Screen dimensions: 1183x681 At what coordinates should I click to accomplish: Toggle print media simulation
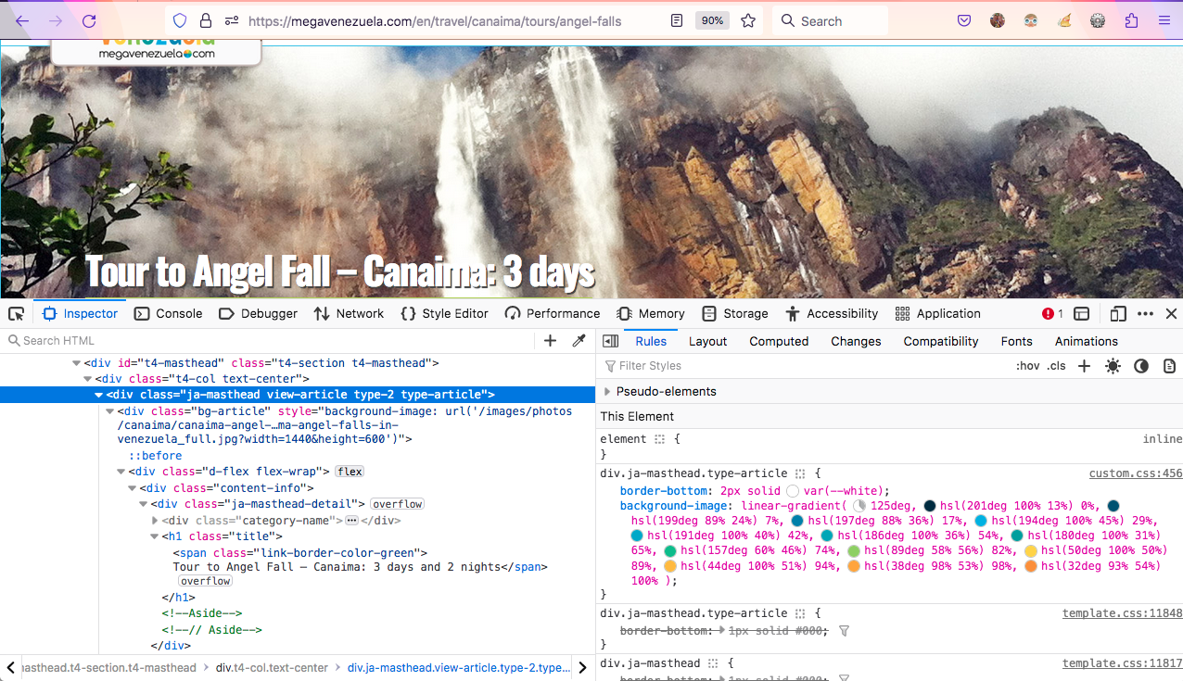click(x=1170, y=366)
